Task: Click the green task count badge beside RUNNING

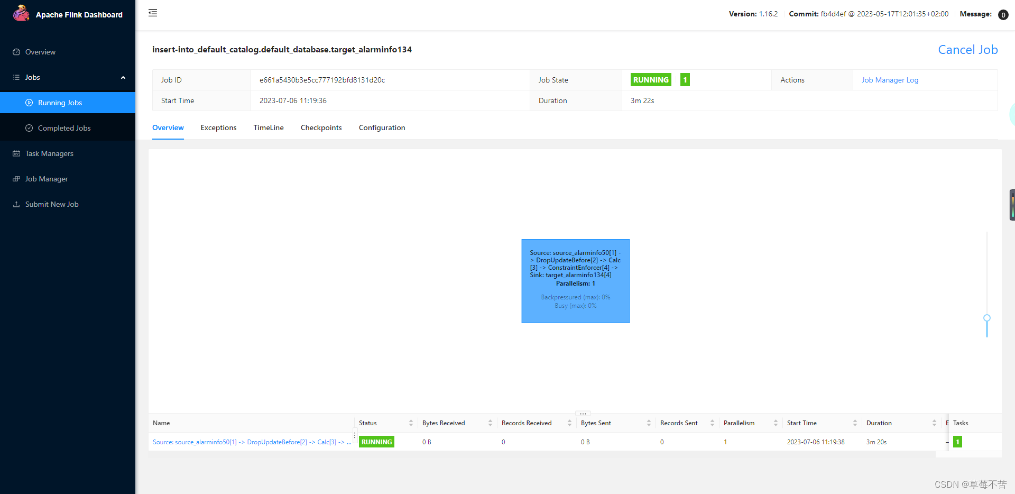Action: click(x=685, y=80)
